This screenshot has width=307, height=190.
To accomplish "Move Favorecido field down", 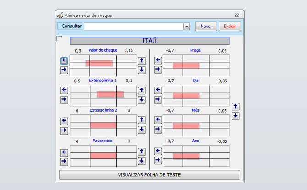I will (x=142, y=161).
